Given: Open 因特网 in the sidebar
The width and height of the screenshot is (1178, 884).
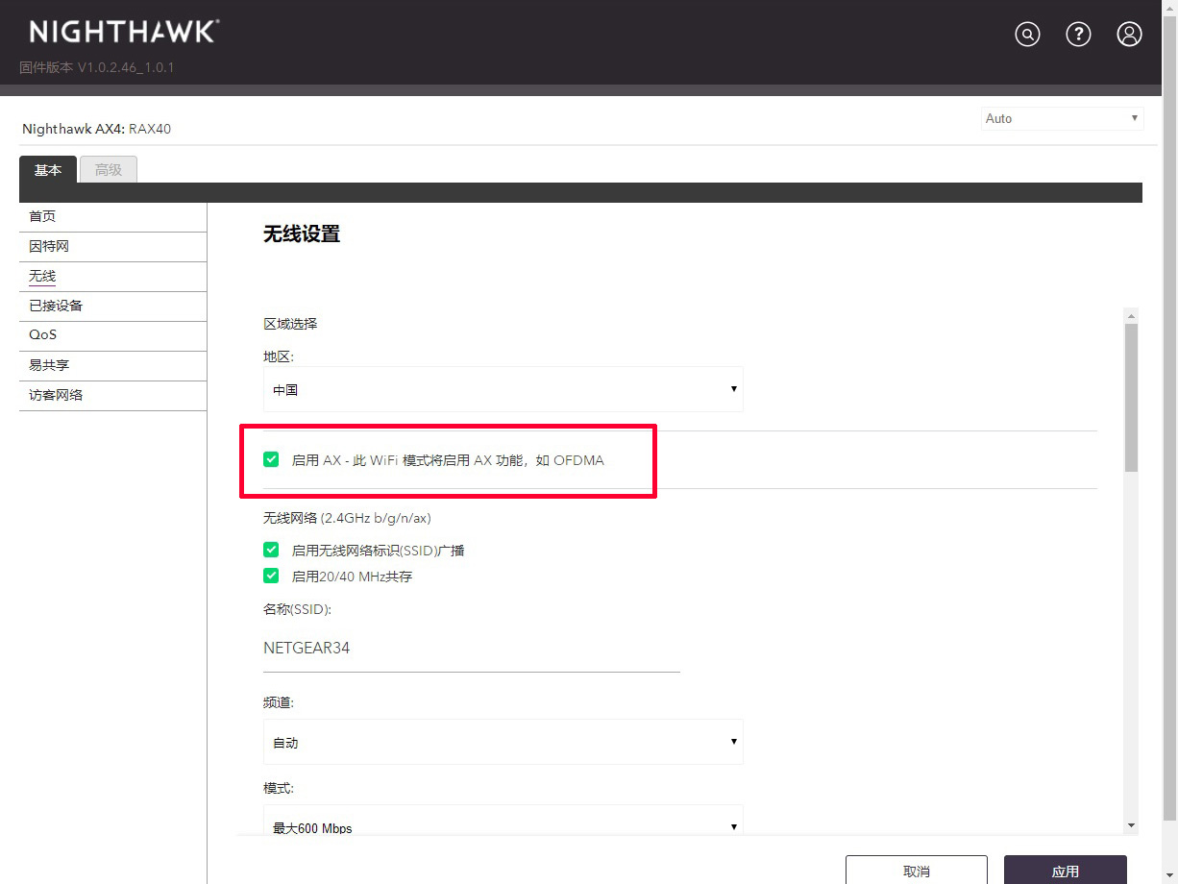Looking at the screenshot, I should (x=112, y=247).
